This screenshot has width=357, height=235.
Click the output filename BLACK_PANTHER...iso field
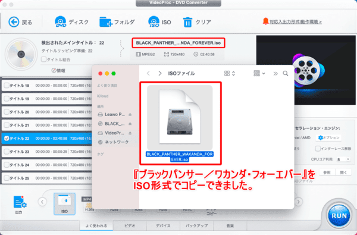pos(178,43)
